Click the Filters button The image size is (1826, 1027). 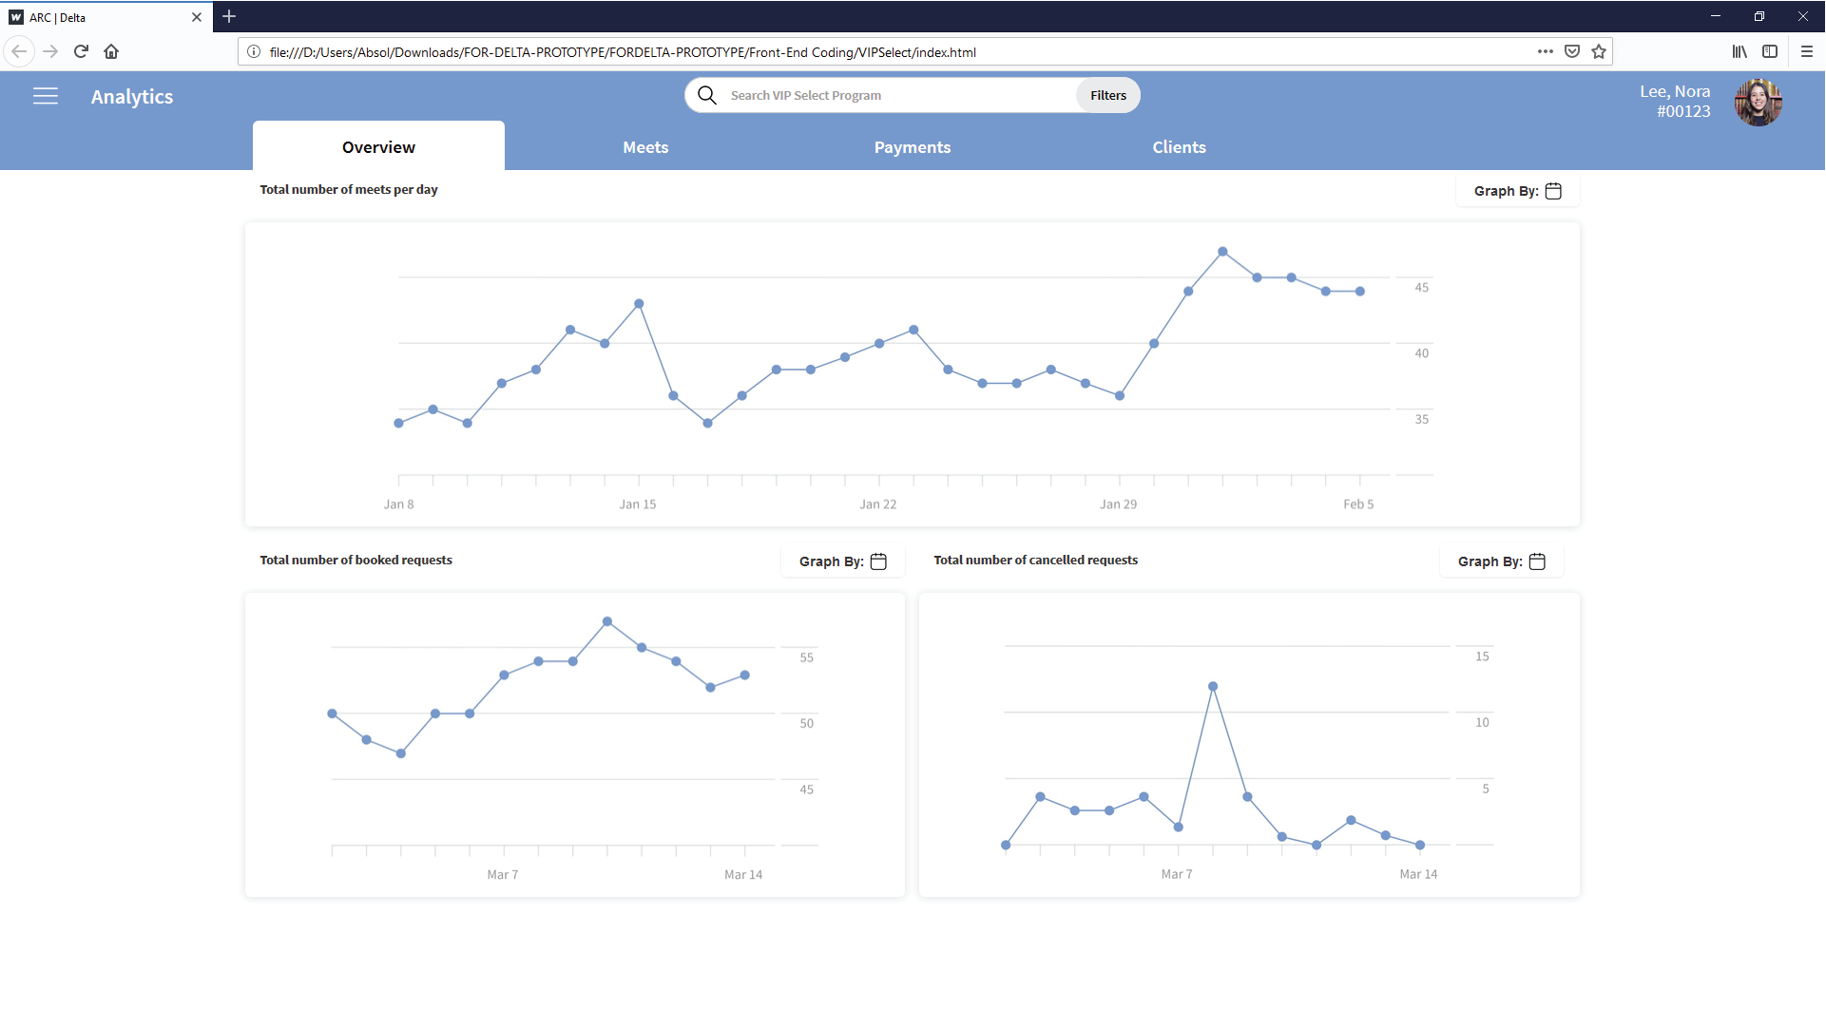(x=1107, y=95)
